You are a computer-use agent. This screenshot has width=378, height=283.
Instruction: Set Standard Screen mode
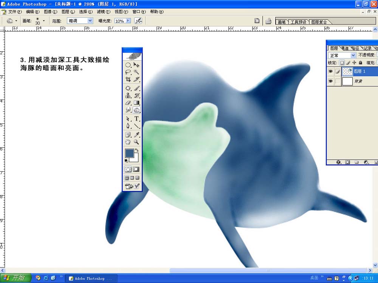point(127,178)
